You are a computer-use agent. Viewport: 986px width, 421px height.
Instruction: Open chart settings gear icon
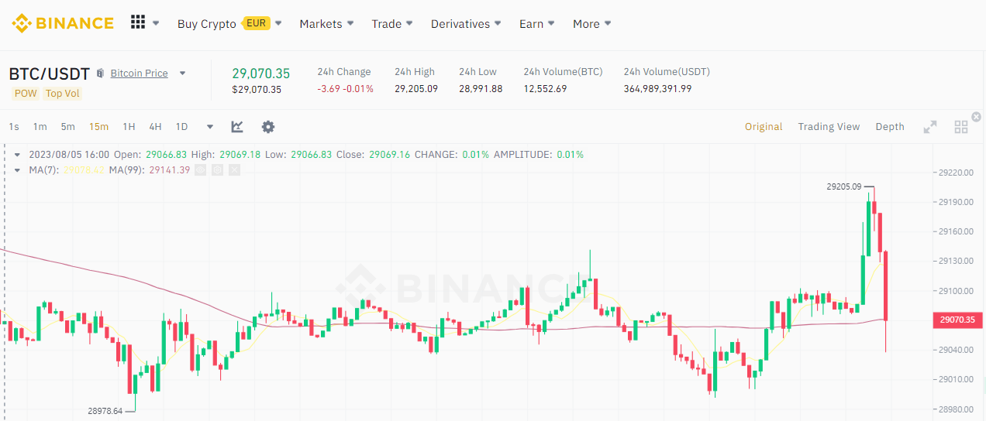(x=268, y=127)
